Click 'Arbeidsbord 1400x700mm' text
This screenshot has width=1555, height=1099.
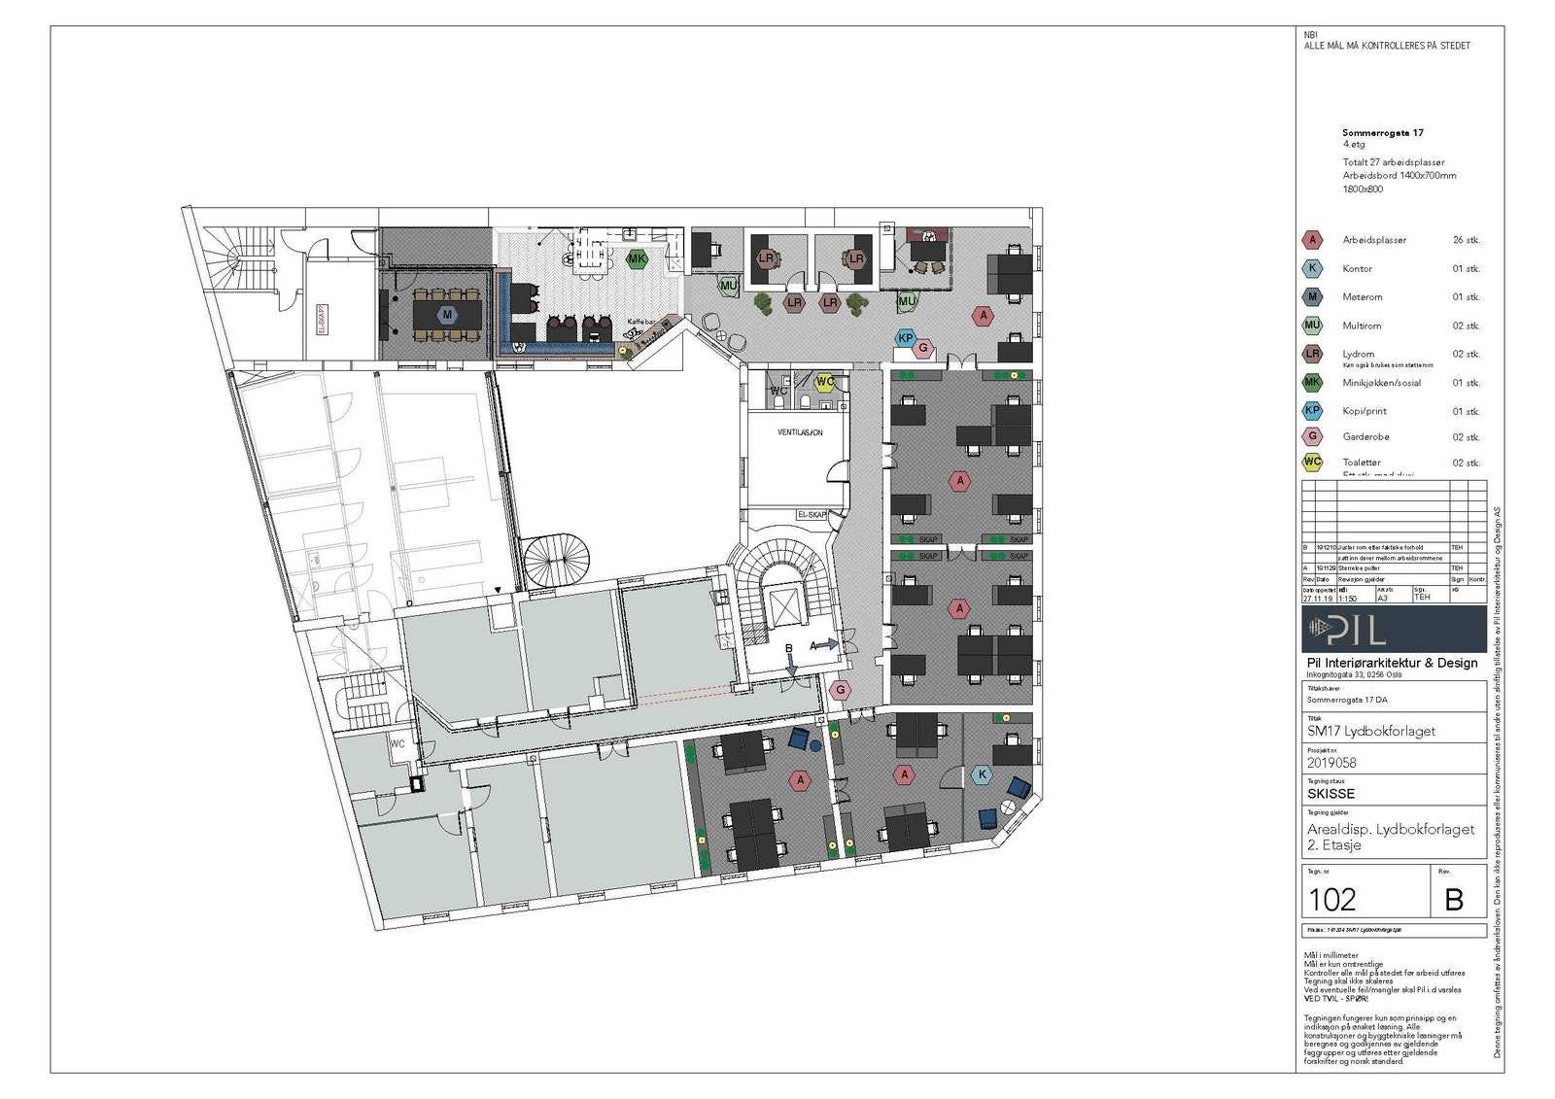coord(1399,176)
